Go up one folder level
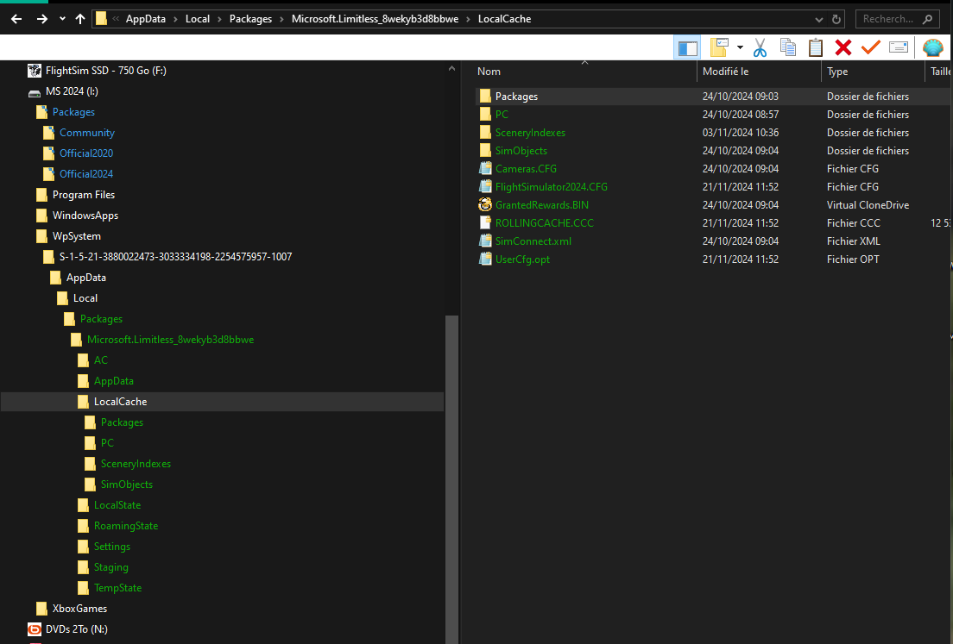This screenshot has width=953, height=644. tap(80, 19)
